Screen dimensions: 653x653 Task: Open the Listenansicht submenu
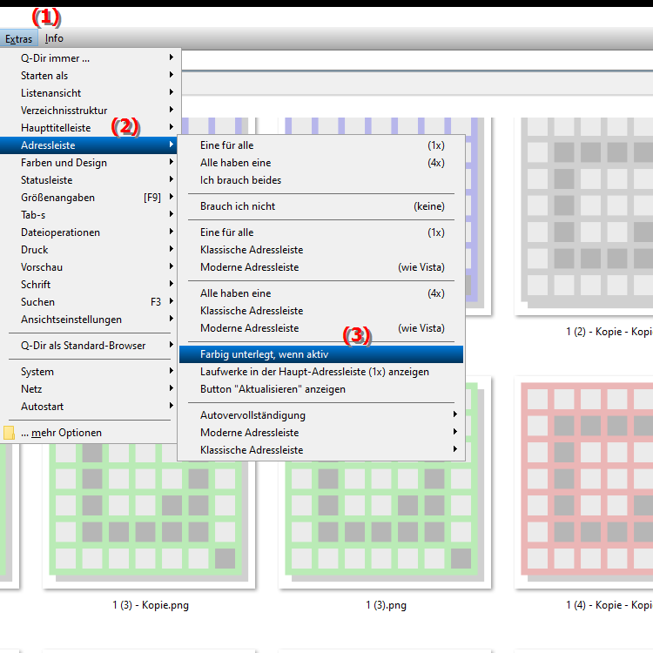coord(90,93)
